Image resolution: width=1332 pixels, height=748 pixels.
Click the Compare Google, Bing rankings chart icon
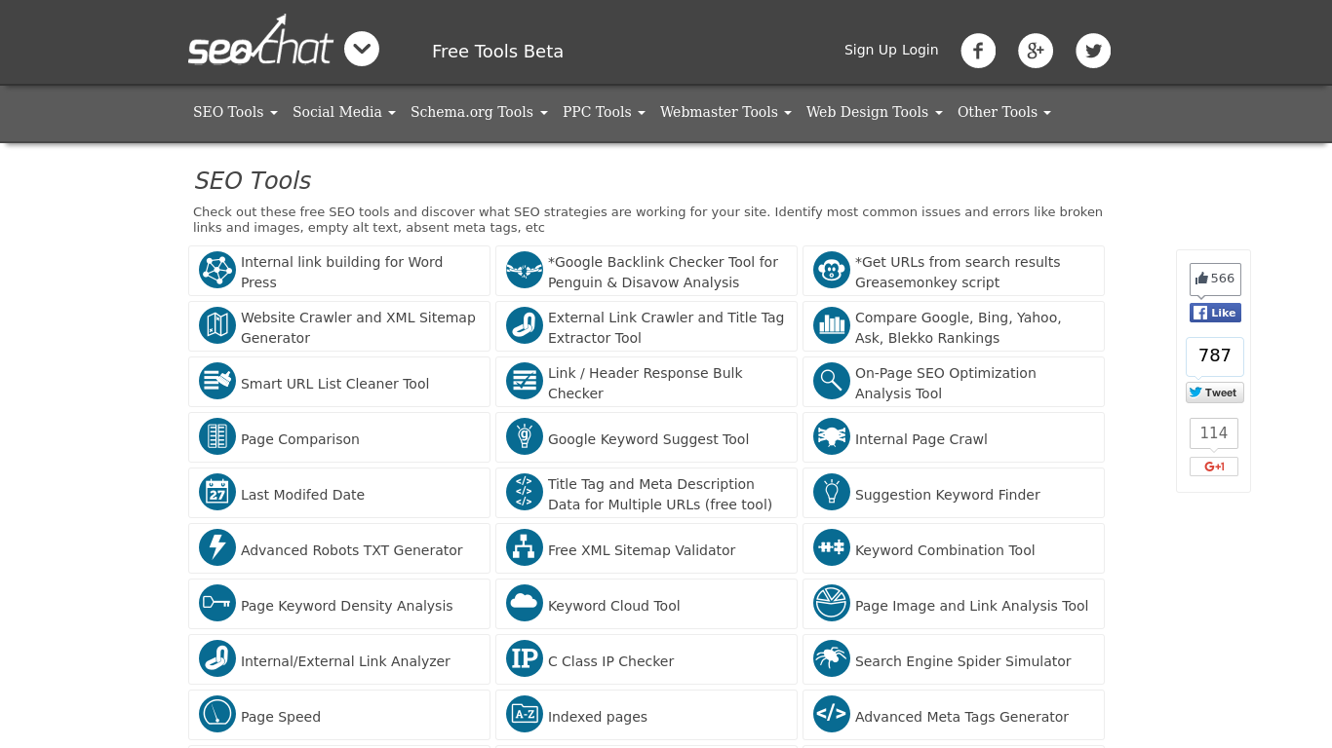point(832,325)
